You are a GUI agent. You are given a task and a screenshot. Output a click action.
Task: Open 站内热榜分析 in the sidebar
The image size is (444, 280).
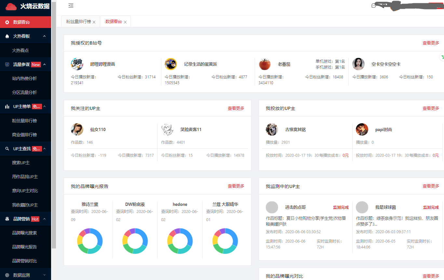pyautogui.click(x=24, y=78)
